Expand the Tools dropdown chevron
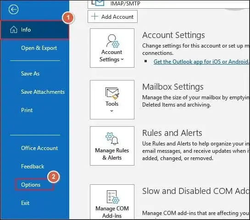Viewport: 250px width, 220px height. (112, 111)
